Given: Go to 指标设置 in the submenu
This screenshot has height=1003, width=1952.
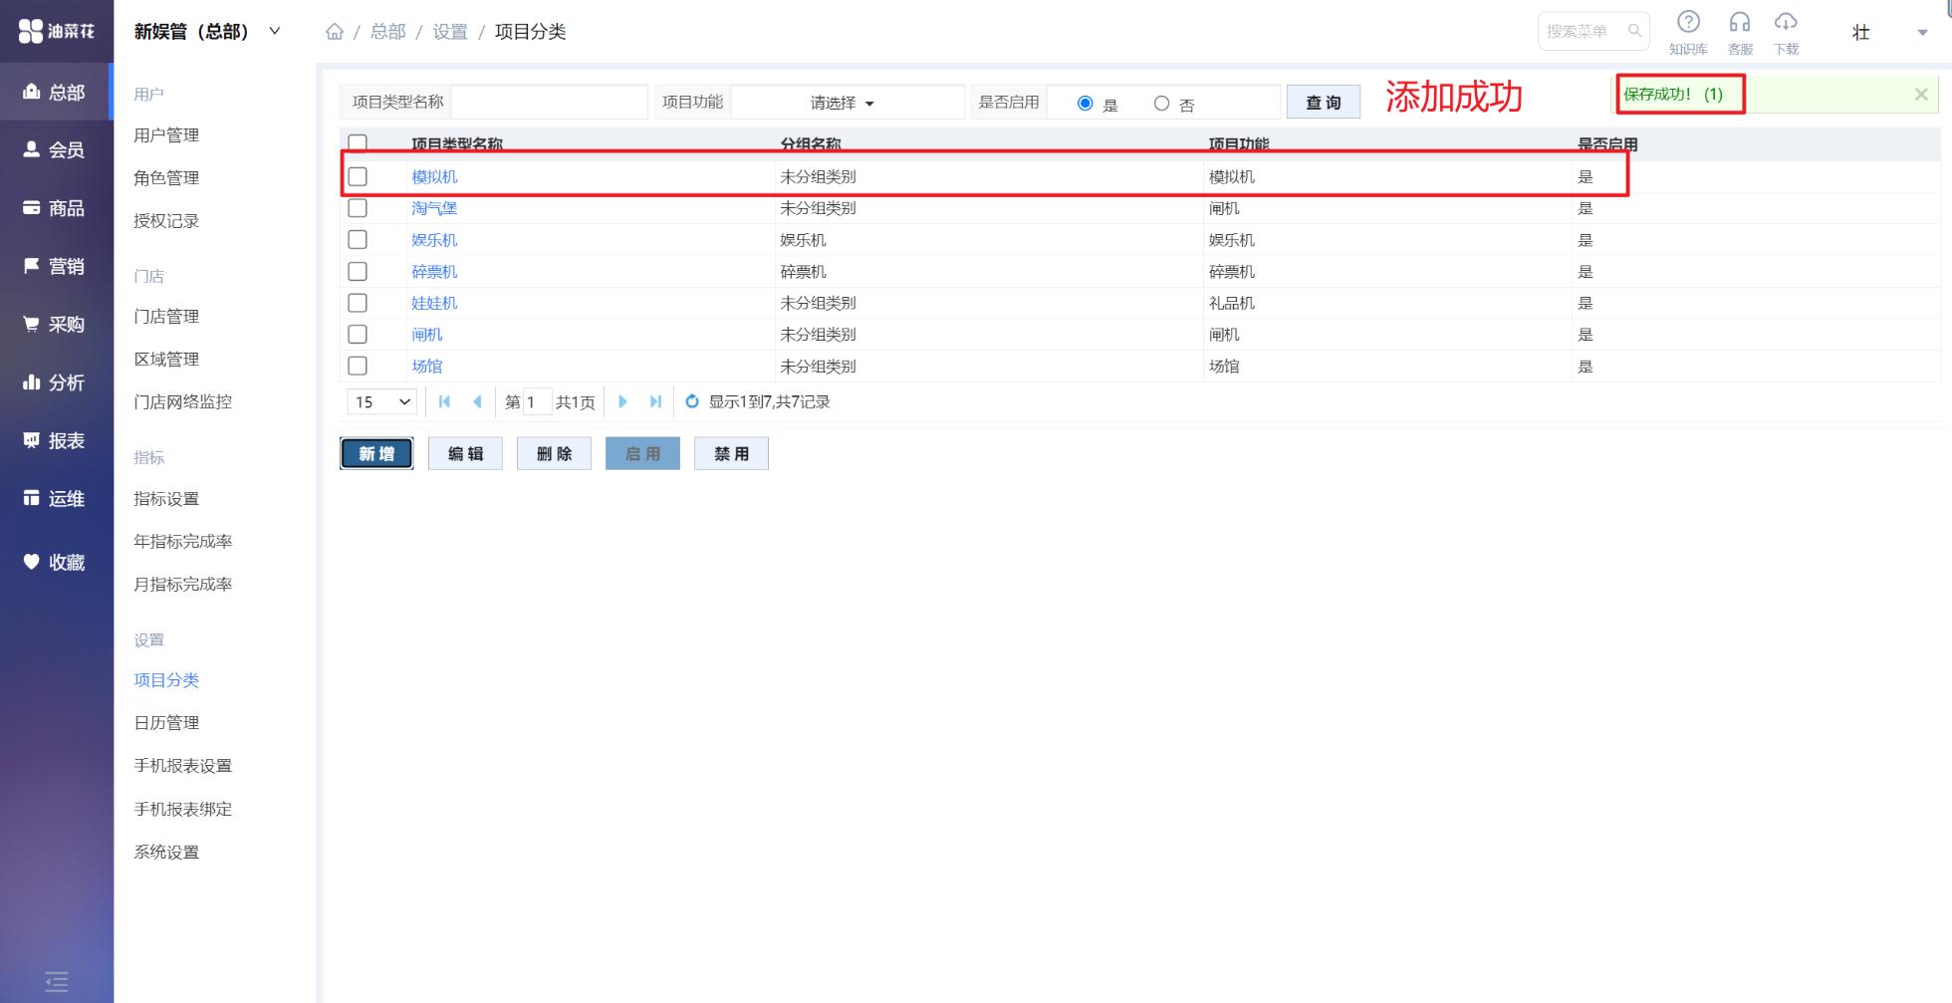Looking at the screenshot, I should point(166,498).
